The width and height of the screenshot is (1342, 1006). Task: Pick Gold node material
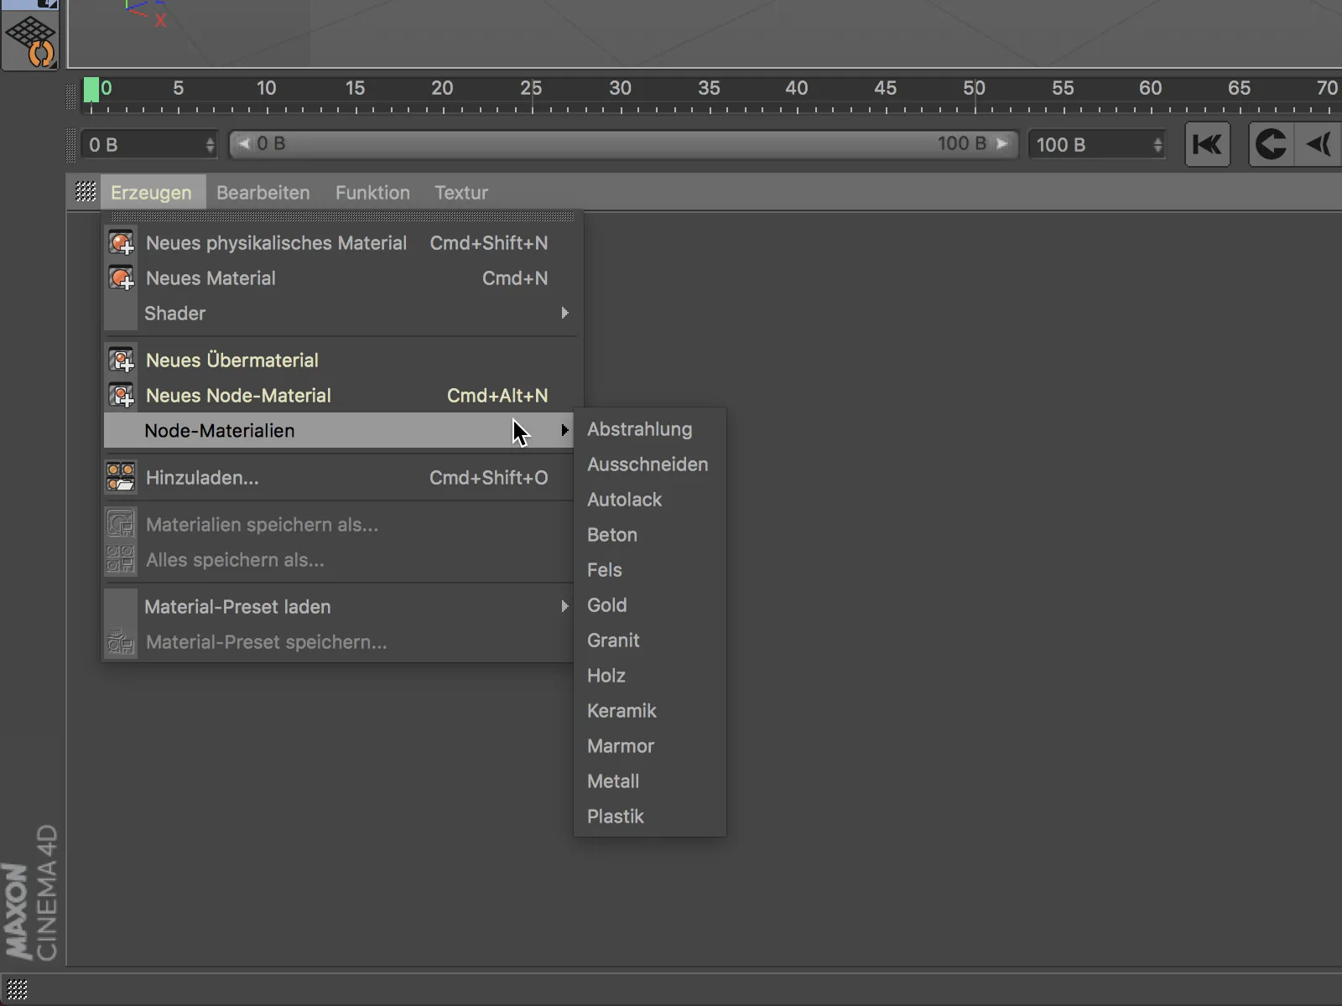coord(650,605)
